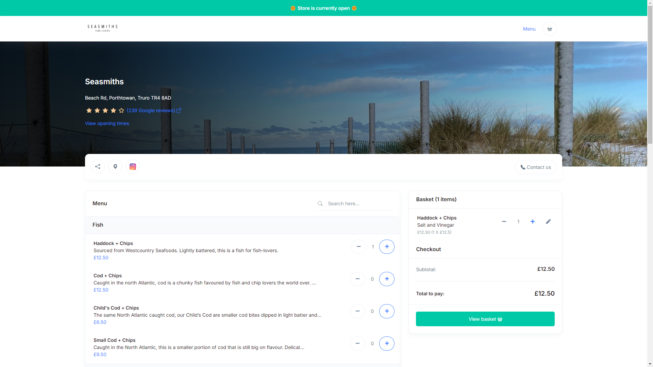Click the Fish category header
Viewport: 653px width, 367px height.
pyautogui.click(x=242, y=225)
